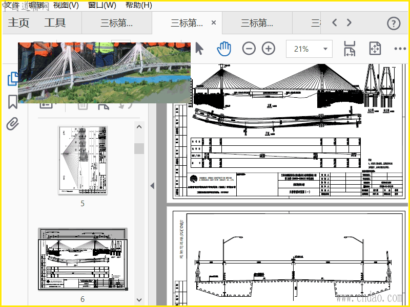
Task: Click the page number label 5
Action: click(x=83, y=203)
